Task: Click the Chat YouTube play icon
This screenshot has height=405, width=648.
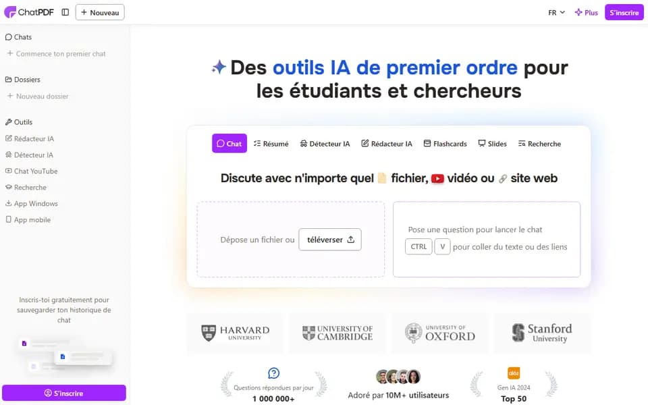Action: click(8, 171)
